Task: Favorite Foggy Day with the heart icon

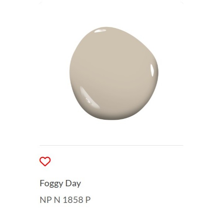Action: point(45,161)
